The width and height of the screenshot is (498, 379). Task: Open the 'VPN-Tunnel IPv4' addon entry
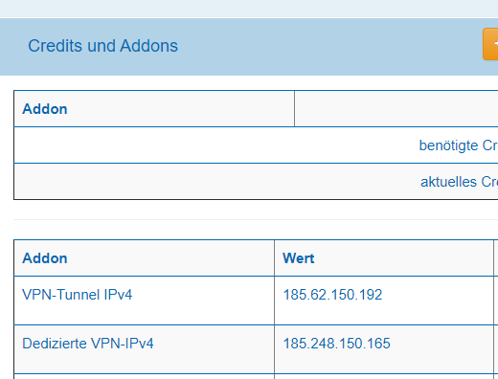coord(77,295)
